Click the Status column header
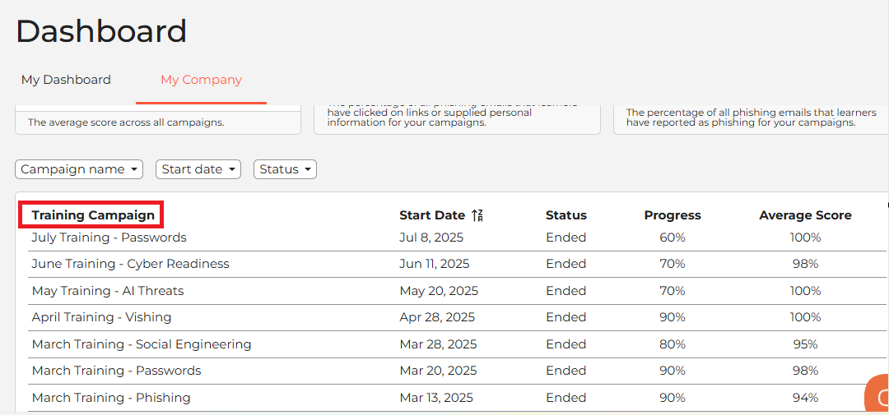Viewport: 889px width, 415px height. pyautogui.click(x=566, y=215)
